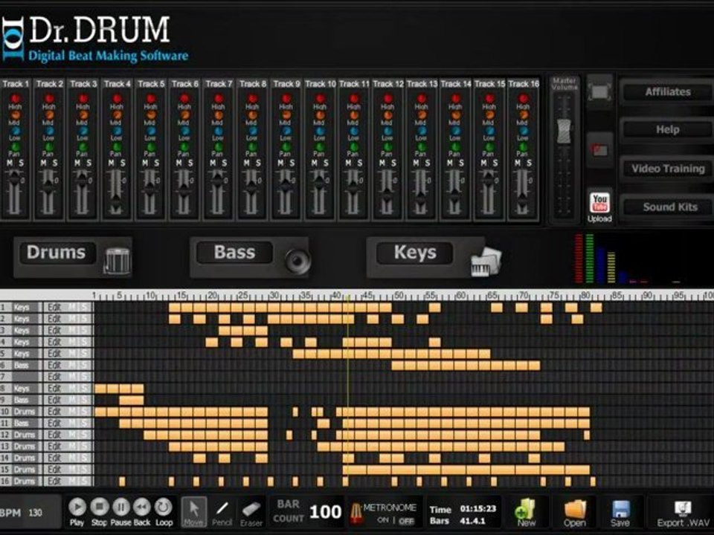Solo Track 1 in the mixer
714x535 pixels.
coord(21,163)
